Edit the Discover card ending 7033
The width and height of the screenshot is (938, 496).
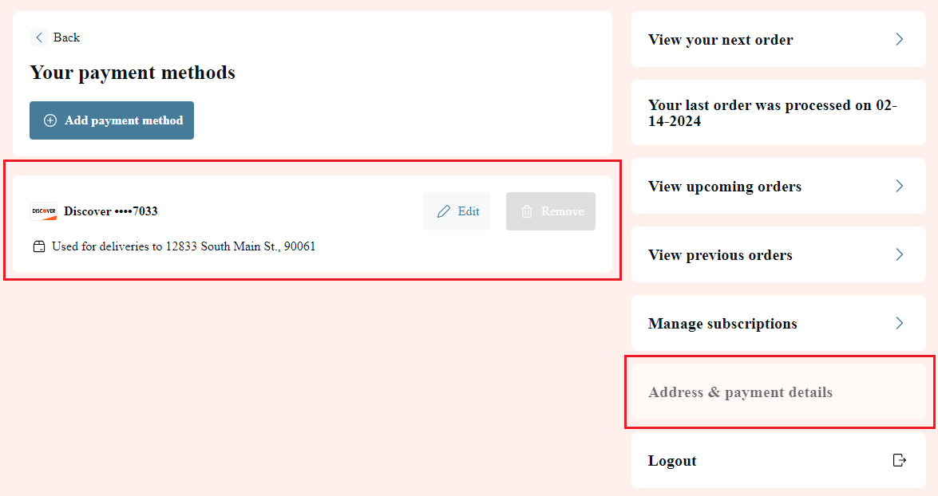tap(457, 211)
